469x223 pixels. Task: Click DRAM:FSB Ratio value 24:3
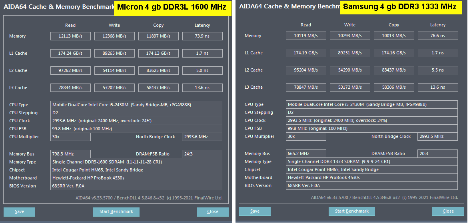(x=202, y=154)
